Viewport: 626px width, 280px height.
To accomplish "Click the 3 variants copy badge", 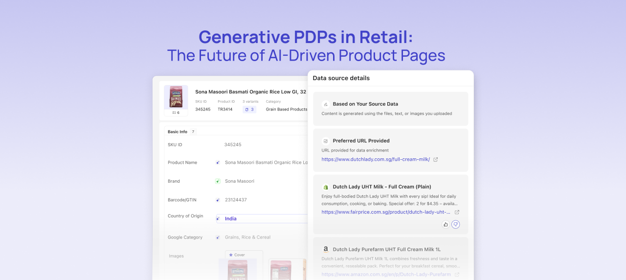I will pyautogui.click(x=249, y=109).
